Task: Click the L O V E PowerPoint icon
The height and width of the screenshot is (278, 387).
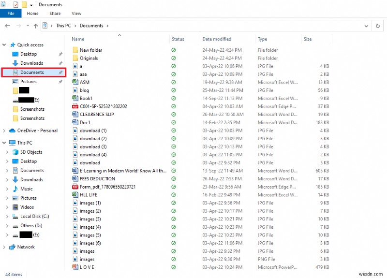Action: click(x=75, y=267)
